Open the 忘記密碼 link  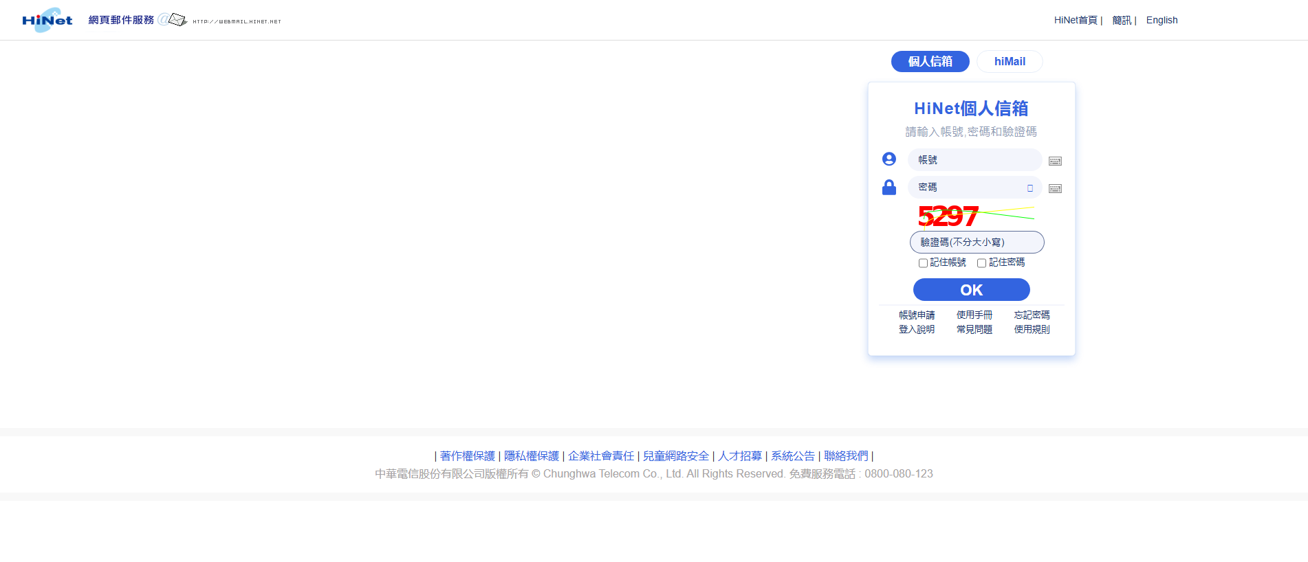(x=1032, y=315)
